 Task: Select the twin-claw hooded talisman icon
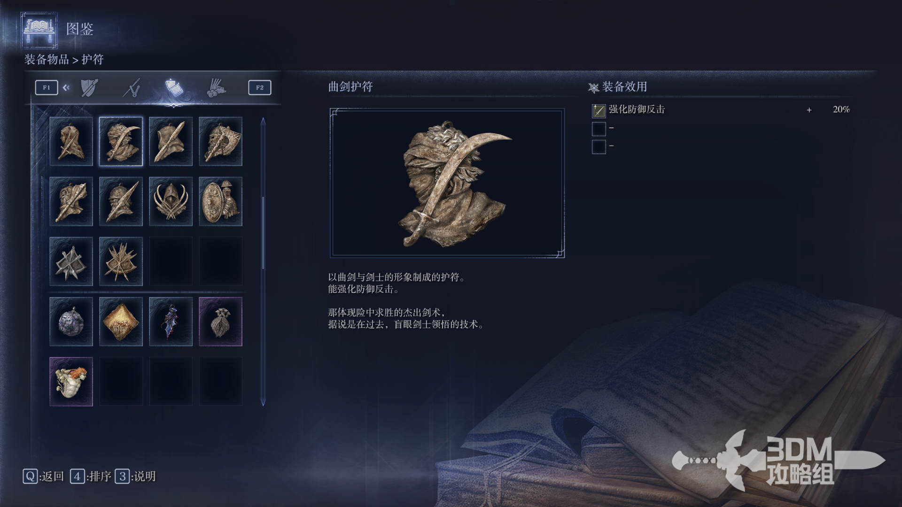pyautogui.click(x=171, y=201)
